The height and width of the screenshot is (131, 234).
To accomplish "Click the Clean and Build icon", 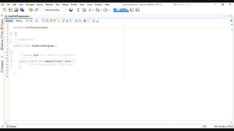I will [x=84, y=10].
